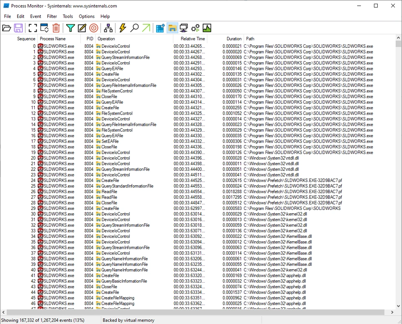Open Find with the magnifier icon
Screen dimensions: 402x324
pos(134,28)
